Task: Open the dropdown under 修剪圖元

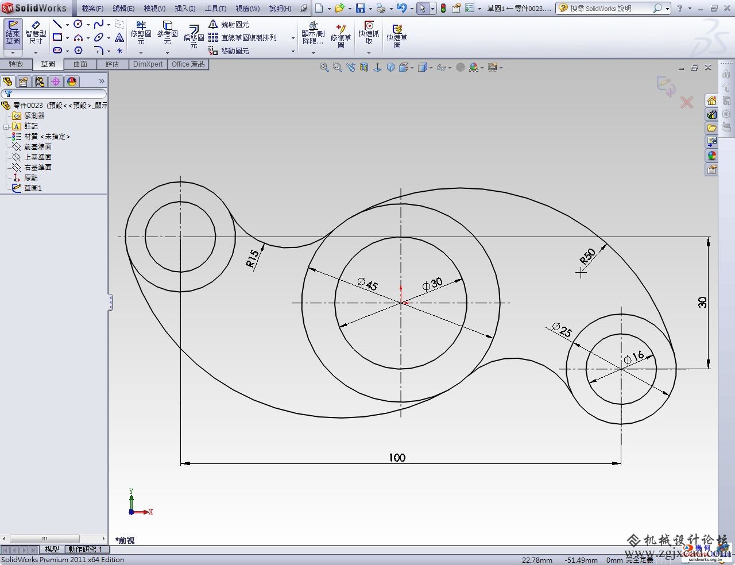Action: pyautogui.click(x=141, y=52)
